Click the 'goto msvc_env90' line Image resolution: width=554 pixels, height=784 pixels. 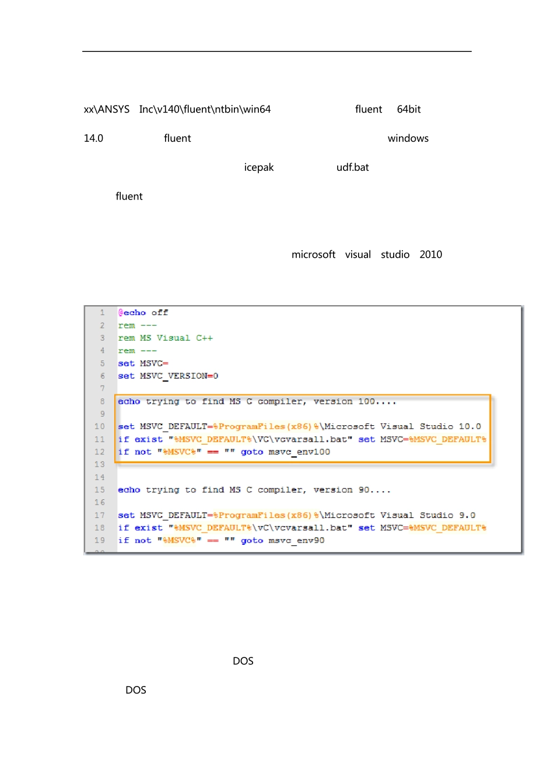tap(221, 541)
